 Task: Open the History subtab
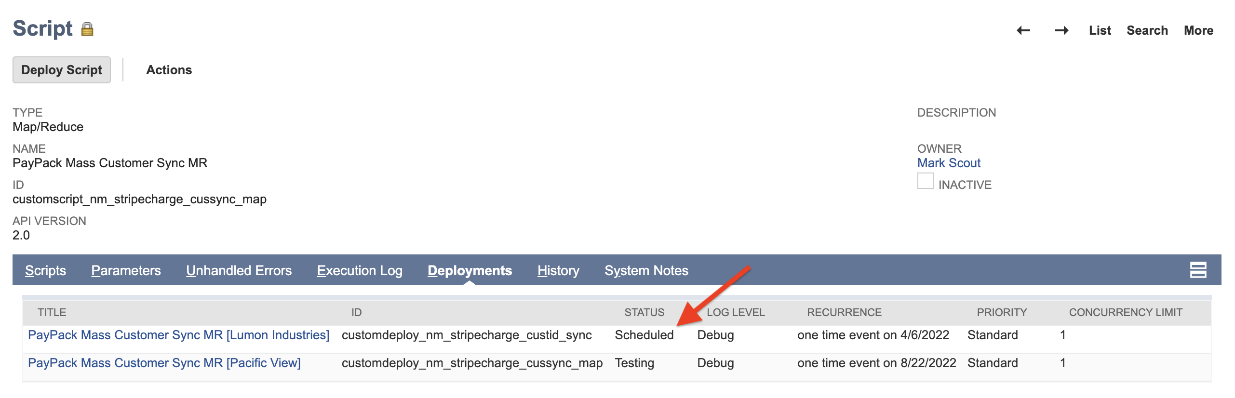558,270
